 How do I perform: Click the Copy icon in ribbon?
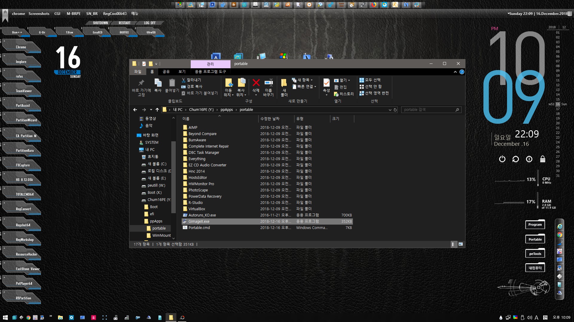(158, 83)
